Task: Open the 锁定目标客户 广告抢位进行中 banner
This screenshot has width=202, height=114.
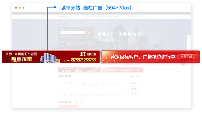Action: [151, 57]
